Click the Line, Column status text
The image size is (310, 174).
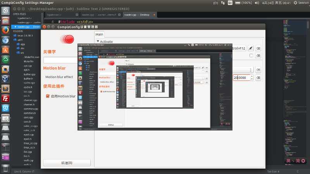(x=24, y=171)
